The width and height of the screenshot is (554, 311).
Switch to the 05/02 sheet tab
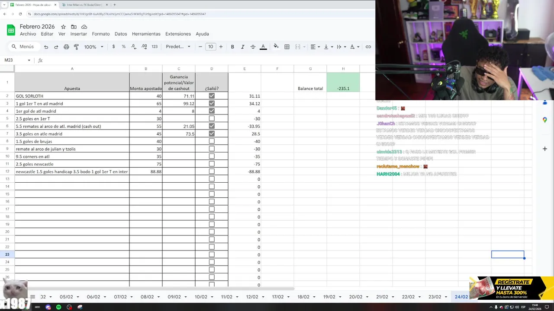[66, 297]
